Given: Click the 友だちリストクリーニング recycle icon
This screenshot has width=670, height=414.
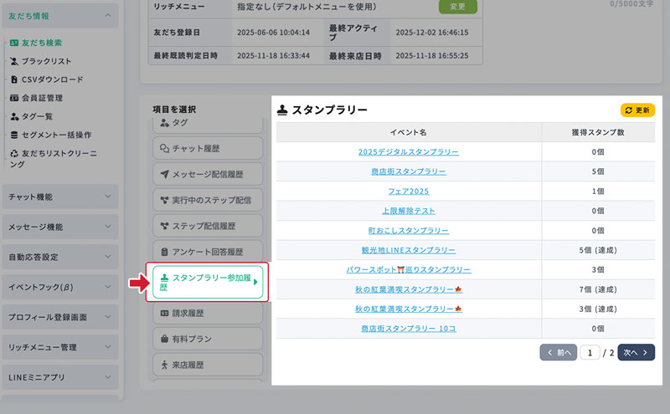Looking at the screenshot, I should (13, 153).
